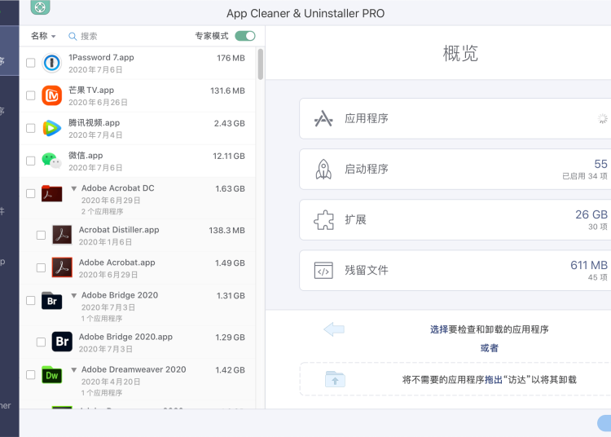Screen dimensions: 611x437
Task: Click the Adobe Bridge 2020.app icon
Action: pos(62,342)
